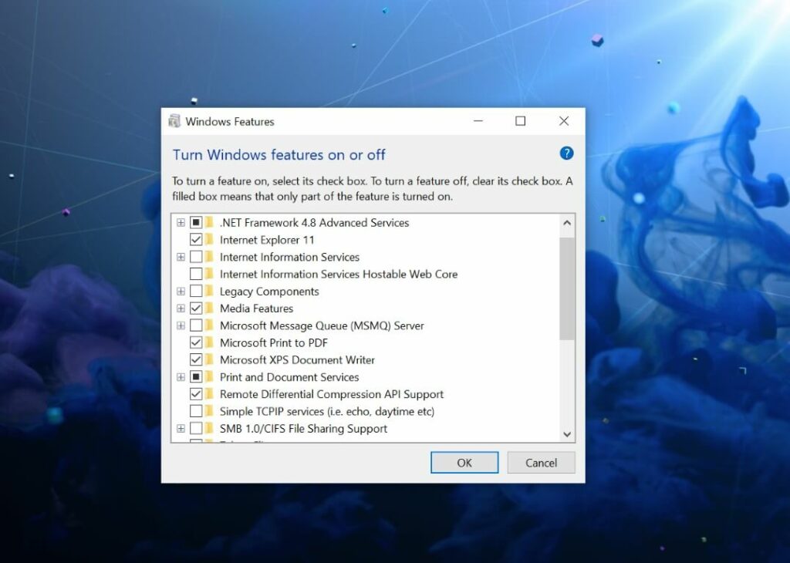Check SMB 1.0/CIFS File Sharing Support box
Screen dimensions: 790x563
point(196,429)
